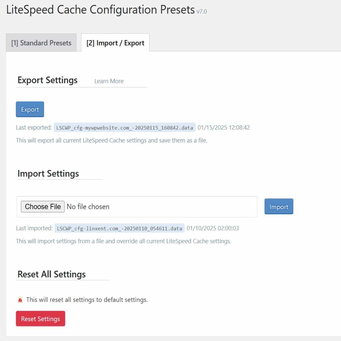Image resolution: width=341 pixels, height=341 pixels.
Task: Open the Learn More link
Action: click(109, 81)
